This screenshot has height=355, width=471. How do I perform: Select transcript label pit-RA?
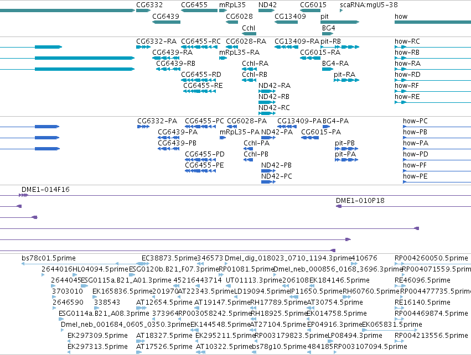click(344, 75)
